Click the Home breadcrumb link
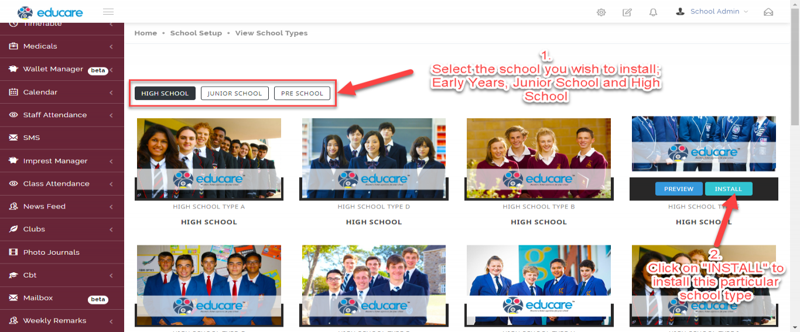This screenshot has width=800, height=332. tap(146, 33)
